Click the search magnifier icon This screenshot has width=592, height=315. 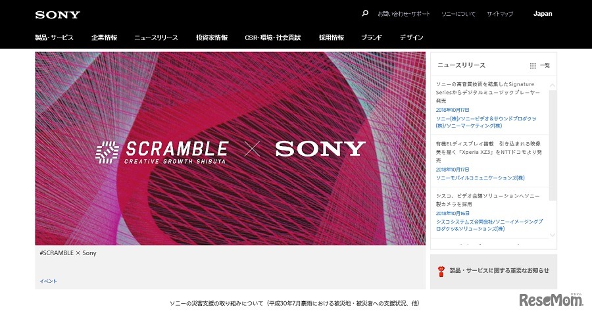tap(365, 14)
